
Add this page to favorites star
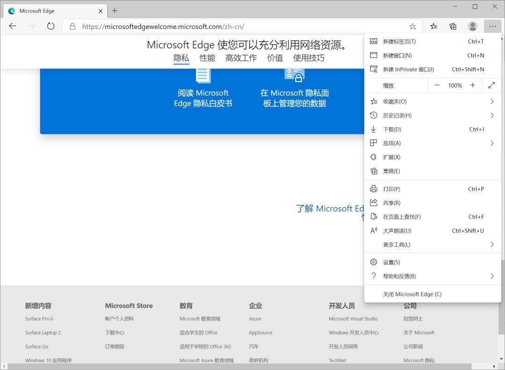412,26
